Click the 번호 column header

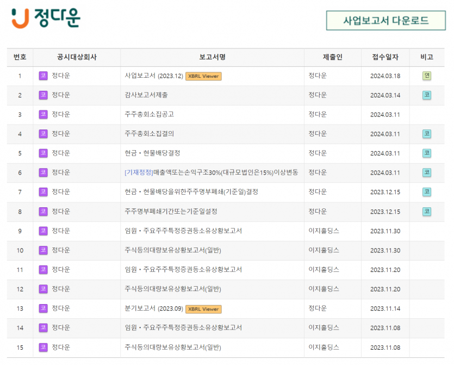point(20,57)
